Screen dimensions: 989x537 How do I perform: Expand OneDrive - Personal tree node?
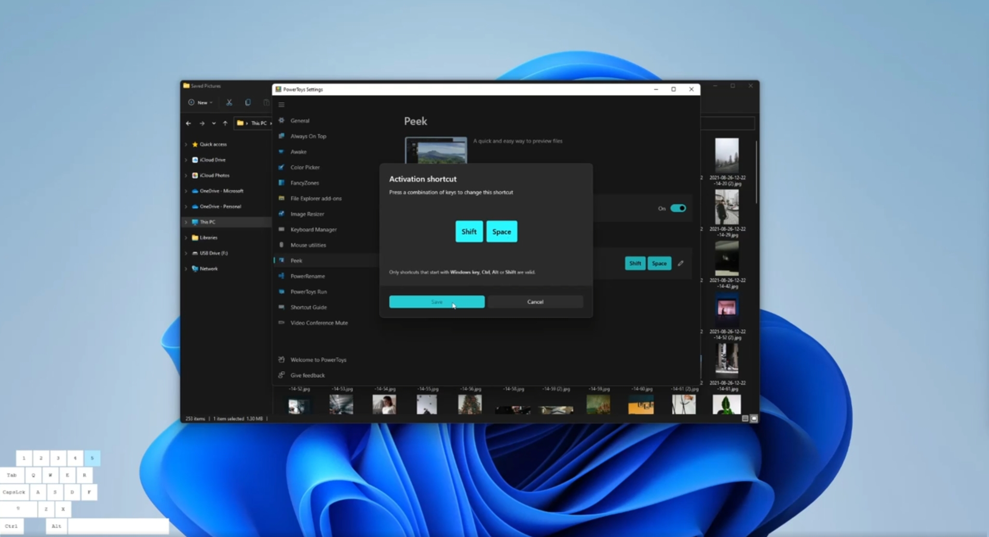[x=186, y=207]
